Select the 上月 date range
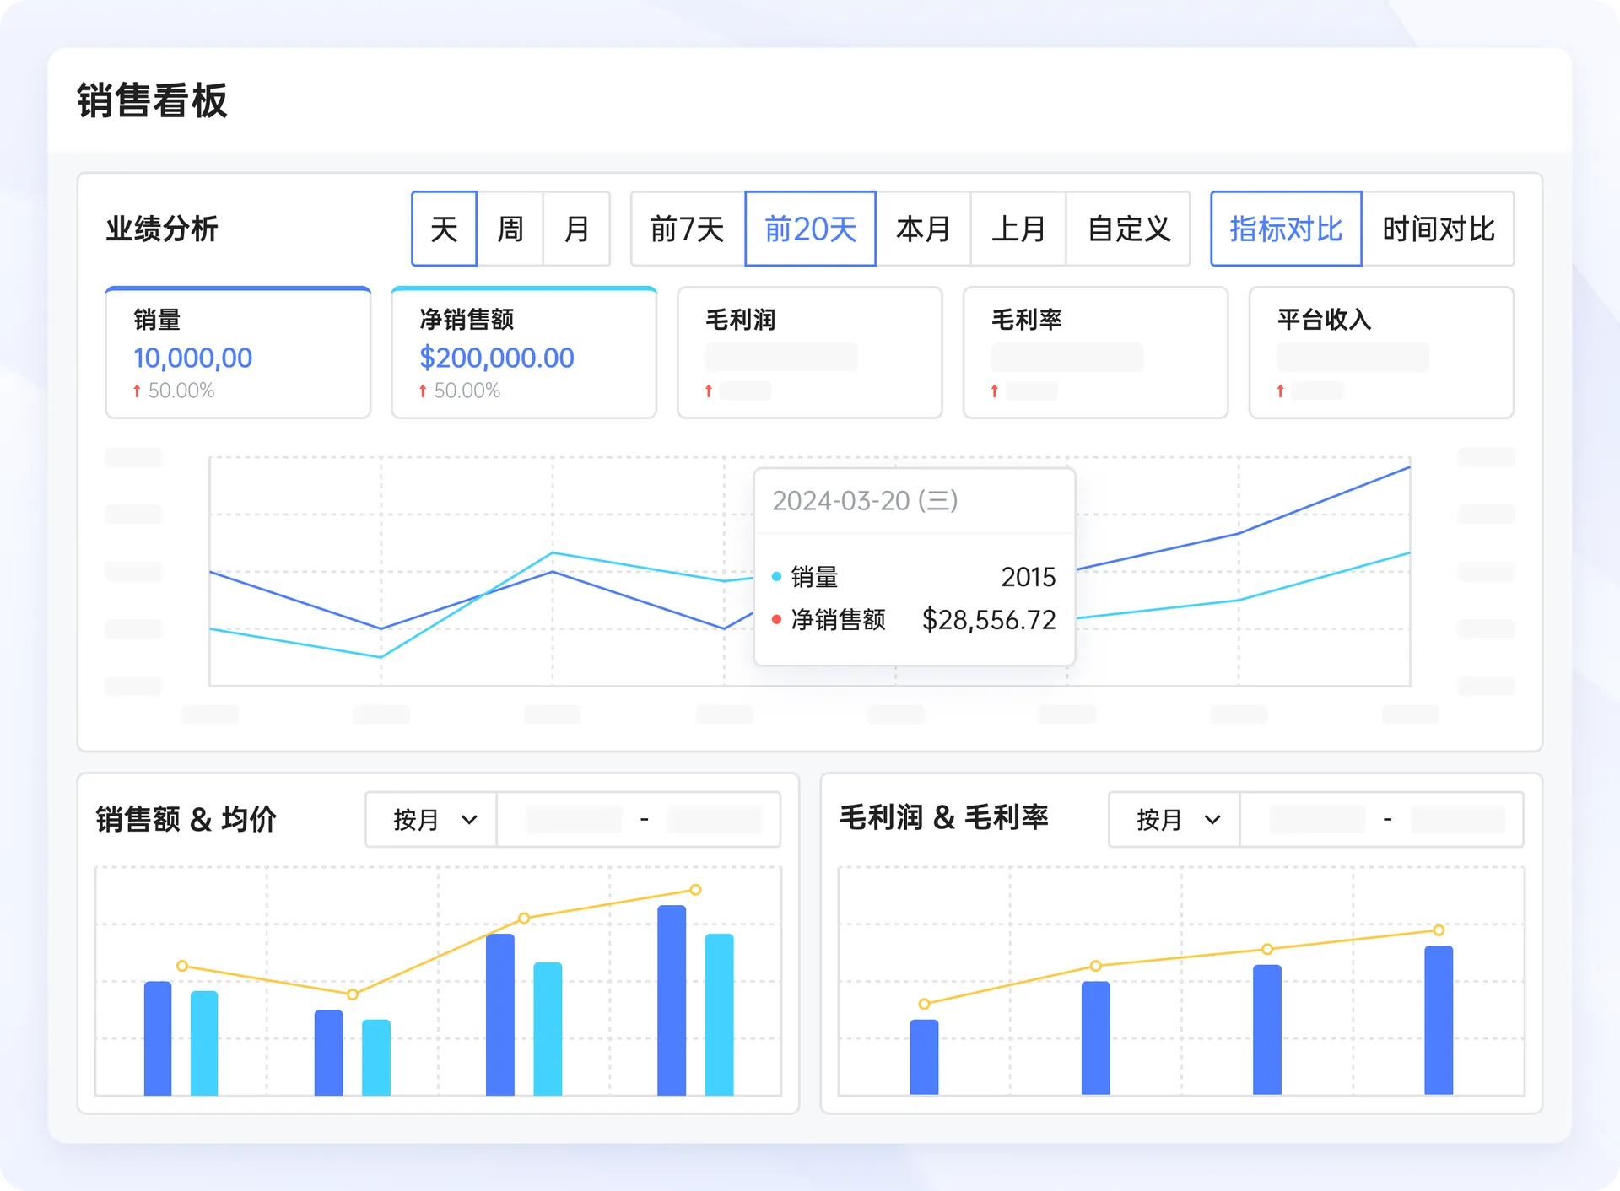The image size is (1620, 1191). coord(1018,229)
